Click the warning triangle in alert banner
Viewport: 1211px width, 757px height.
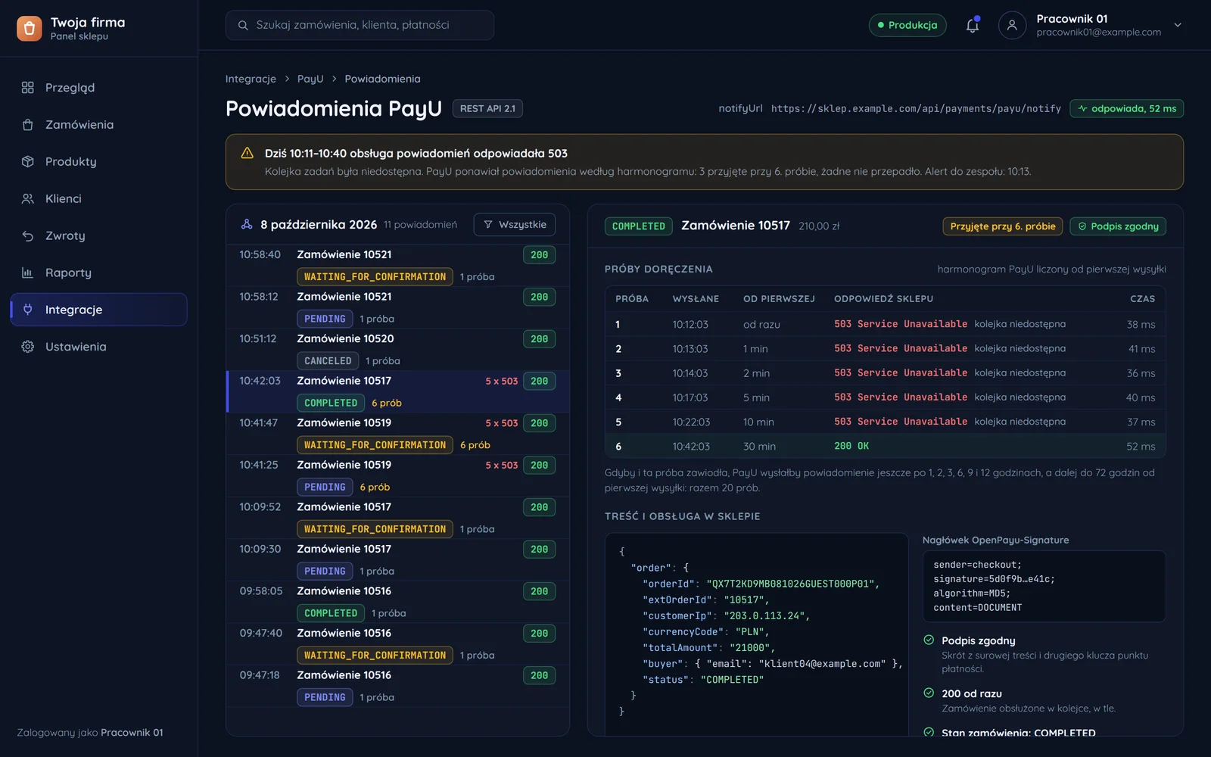[x=247, y=153]
